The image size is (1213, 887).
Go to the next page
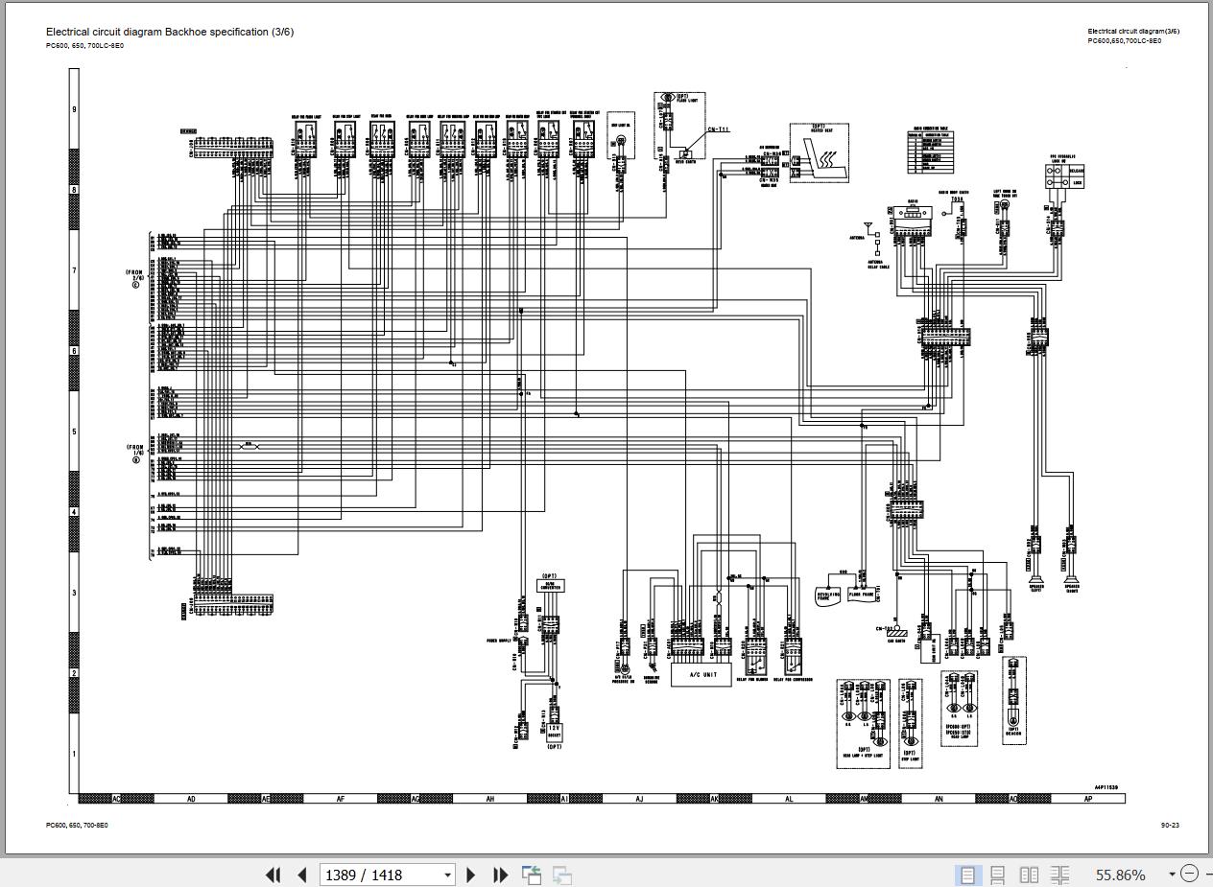pos(470,875)
